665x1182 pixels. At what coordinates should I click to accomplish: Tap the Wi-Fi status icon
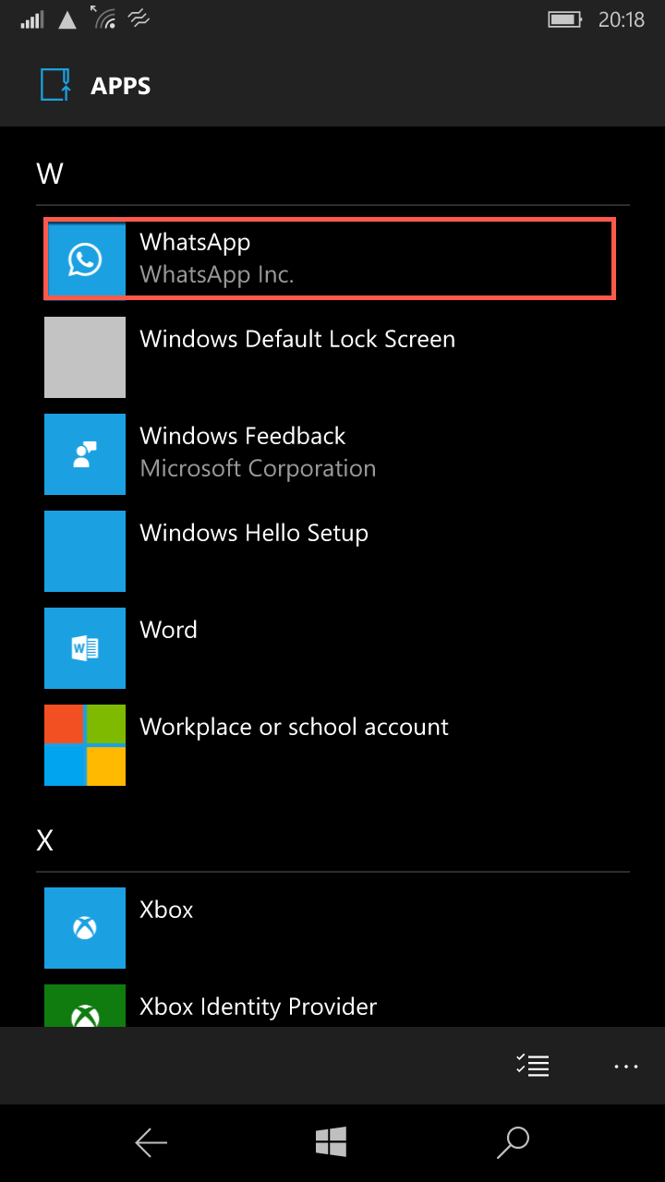[x=104, y=18]
